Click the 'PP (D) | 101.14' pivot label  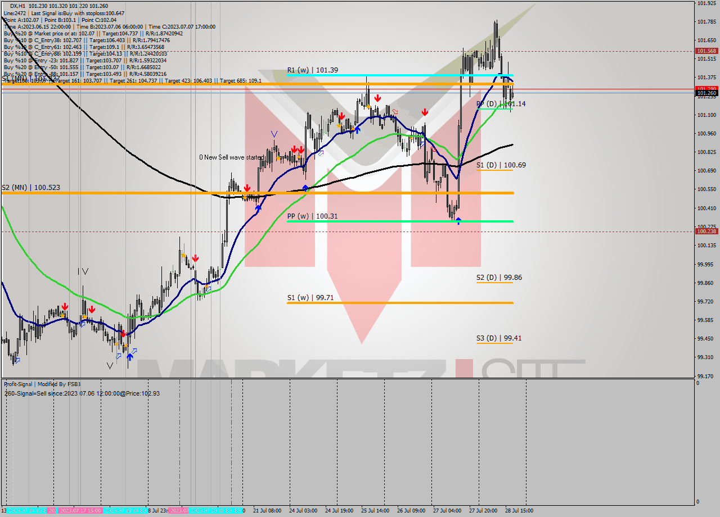pyautogui.click(x=501, y=104)
